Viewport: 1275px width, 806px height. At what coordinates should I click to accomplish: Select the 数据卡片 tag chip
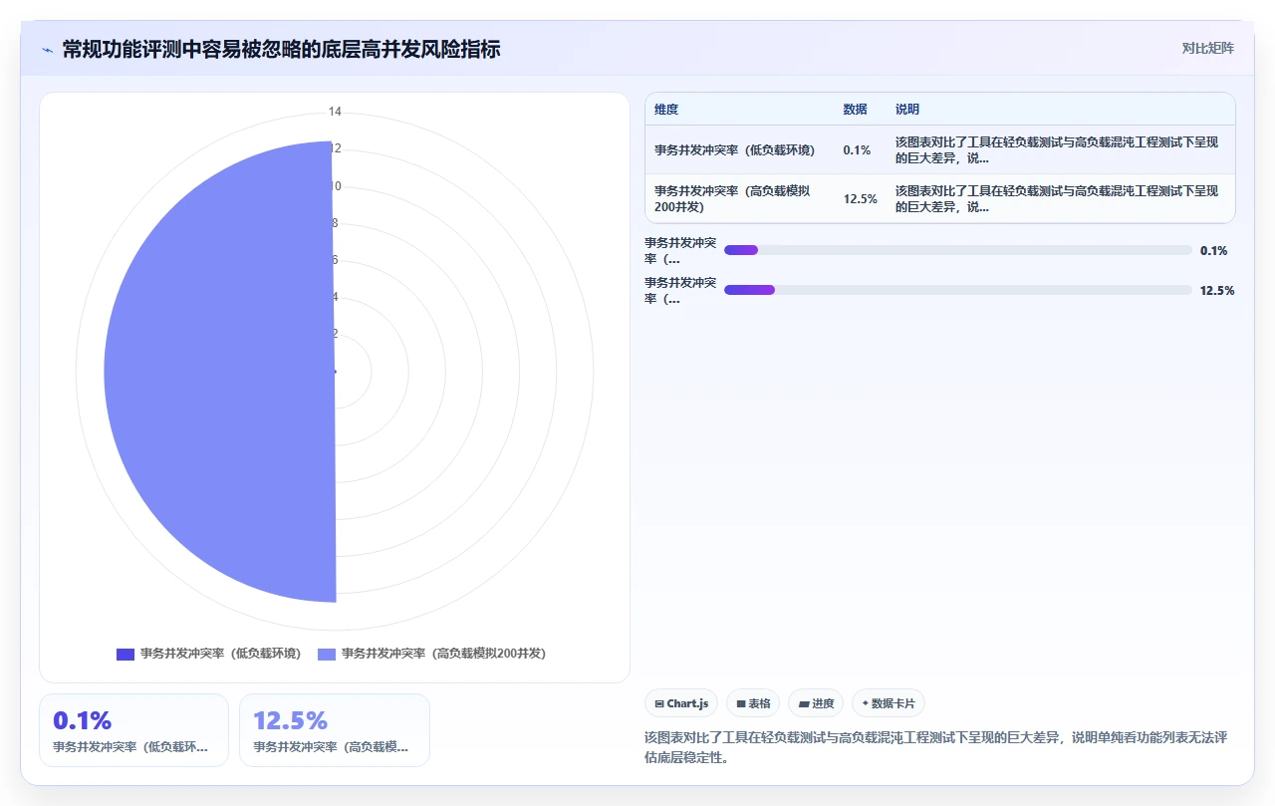(x=889, y=703)
